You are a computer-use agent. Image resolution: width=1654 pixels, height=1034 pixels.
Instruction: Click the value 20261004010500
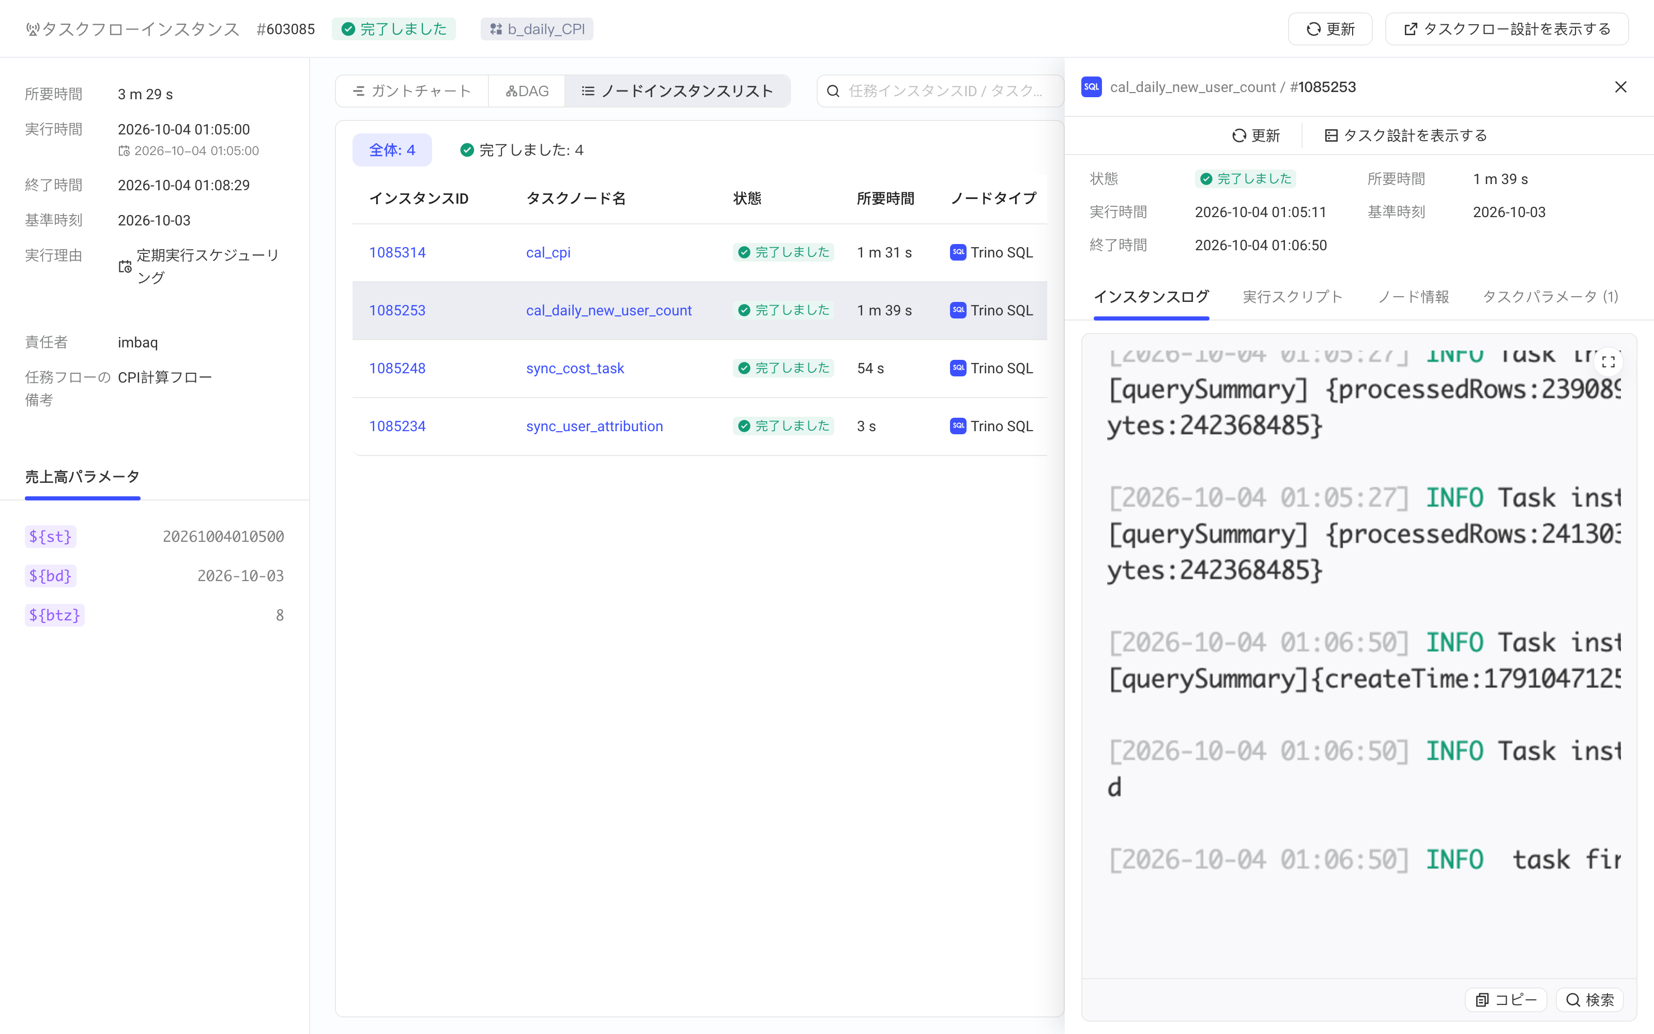pyautogui.click(x=223, y=537)
